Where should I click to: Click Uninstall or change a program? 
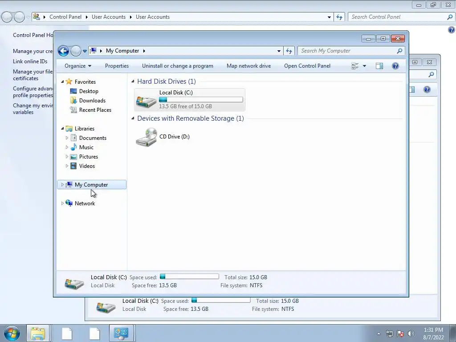(x=177, y=66)
